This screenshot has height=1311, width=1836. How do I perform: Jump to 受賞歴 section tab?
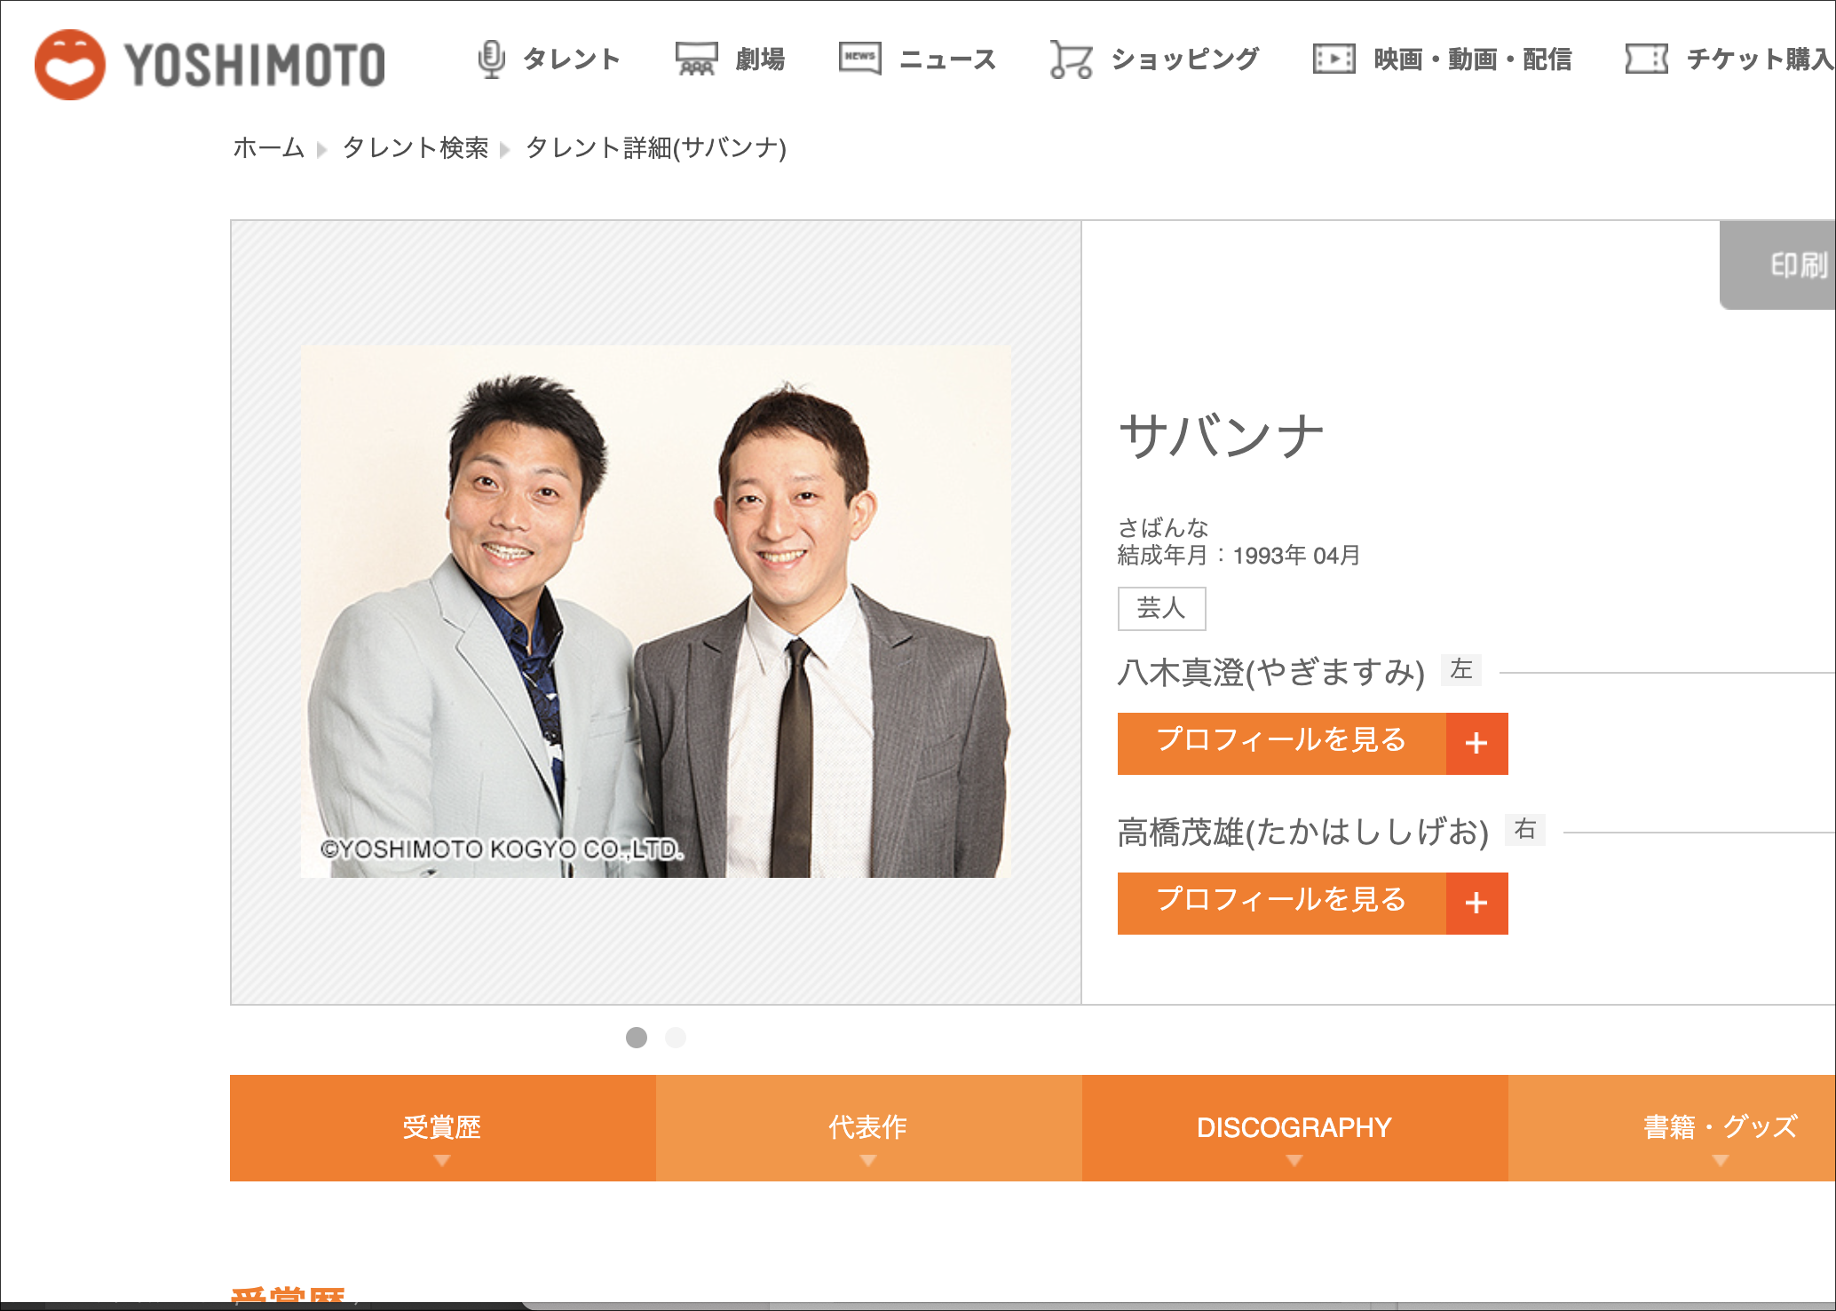[x=442, y=1128]
